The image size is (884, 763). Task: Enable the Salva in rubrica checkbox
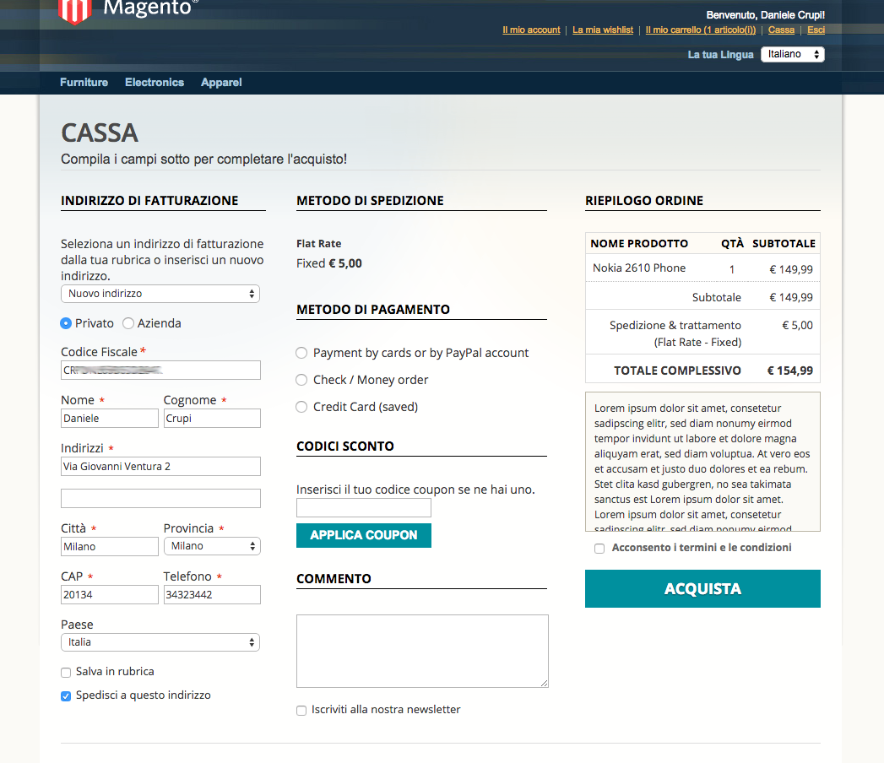coord(66,673)
